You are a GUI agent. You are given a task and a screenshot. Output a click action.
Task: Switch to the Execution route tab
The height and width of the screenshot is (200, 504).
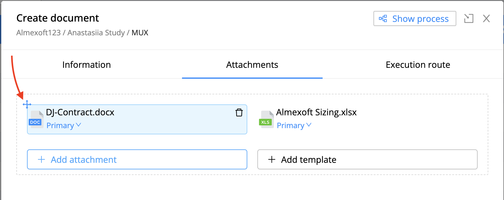tap(418, 65)
